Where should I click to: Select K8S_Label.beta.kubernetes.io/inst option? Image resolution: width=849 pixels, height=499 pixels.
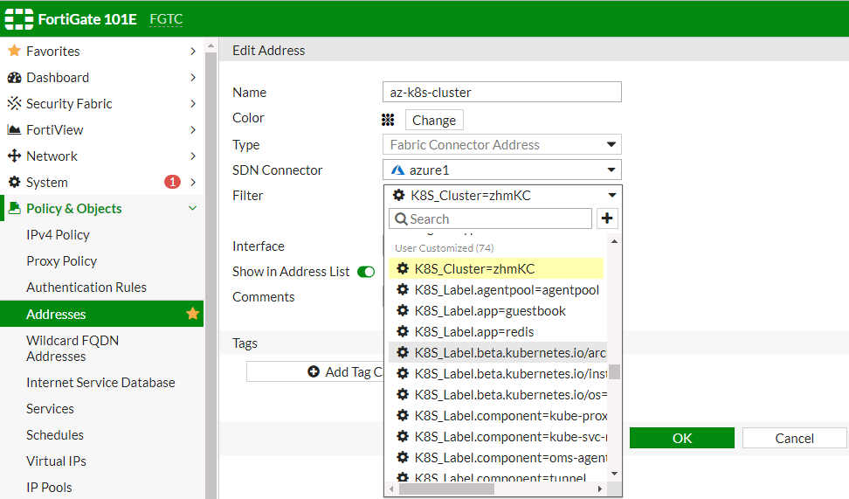(498, 374)
